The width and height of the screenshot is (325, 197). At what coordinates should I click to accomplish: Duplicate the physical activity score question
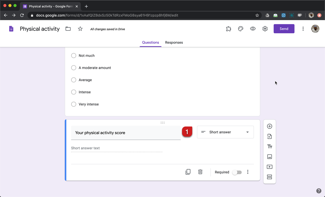click(x=188, y=172)
